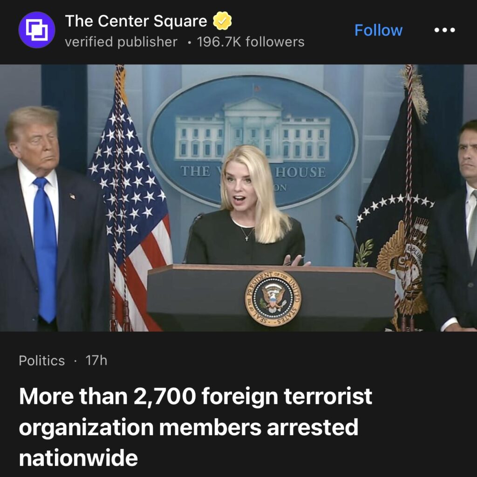
Task: Follow The Center Square publisher
Action: coord(378,30)
